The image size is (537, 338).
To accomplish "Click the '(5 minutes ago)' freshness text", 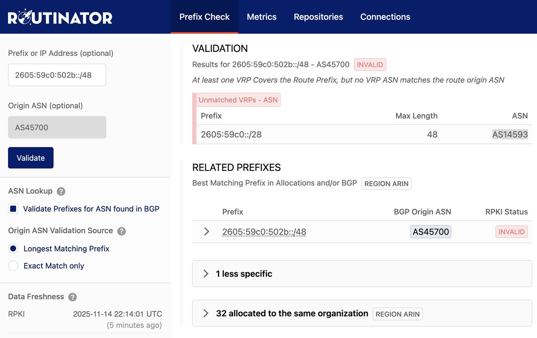I will (134, 325).
